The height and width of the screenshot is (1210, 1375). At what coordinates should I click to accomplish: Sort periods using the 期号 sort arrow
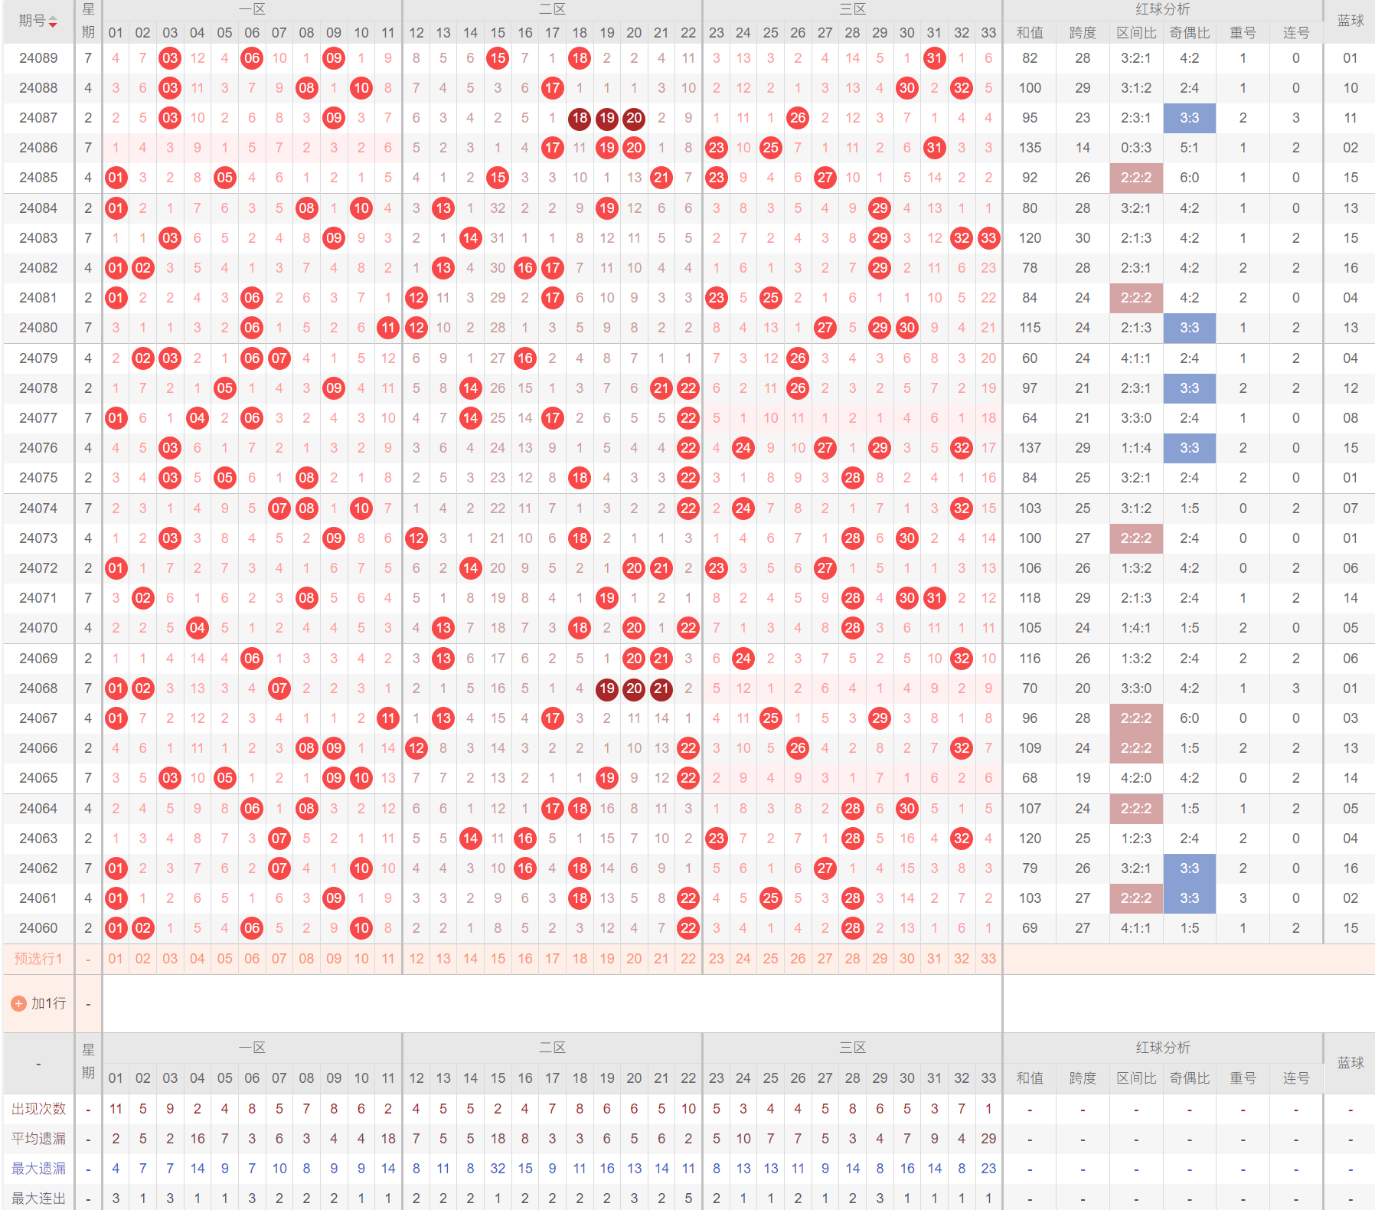pos(53,22)
